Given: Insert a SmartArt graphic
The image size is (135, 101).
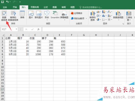Looking at the screenshot, I should coord(55,15).
